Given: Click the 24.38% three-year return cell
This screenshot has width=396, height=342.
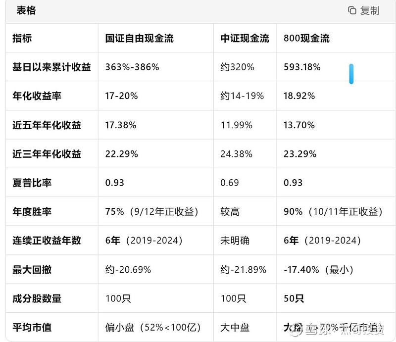Looking at the screenshot, I should 236,154.
